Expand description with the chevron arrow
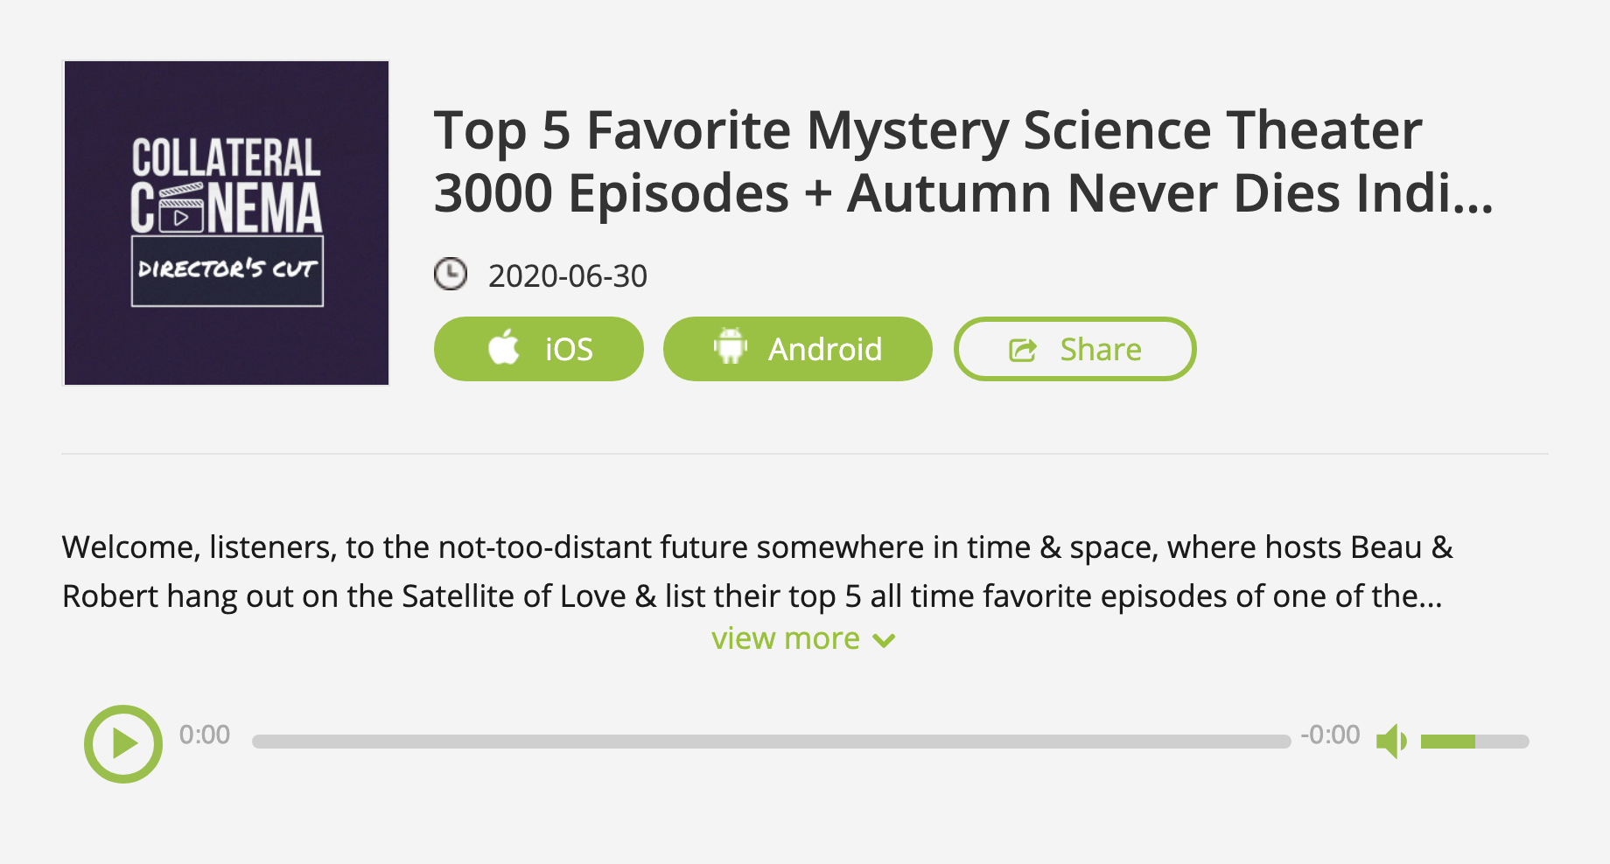 [885, 641]
